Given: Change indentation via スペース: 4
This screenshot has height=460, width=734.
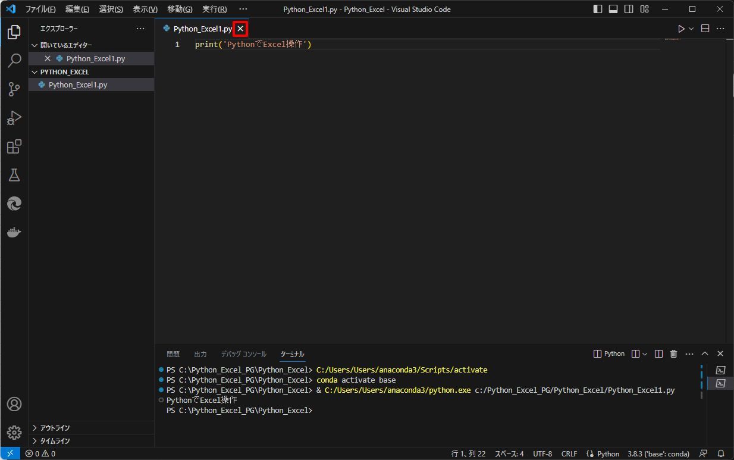Looking at the screenshot, I should pos(509,453).
